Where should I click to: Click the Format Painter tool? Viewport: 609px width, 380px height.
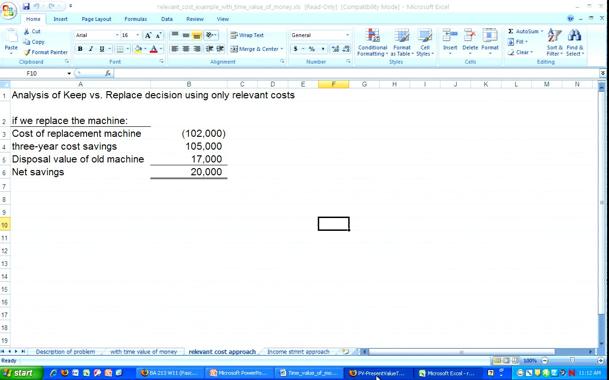pos(46,52)
